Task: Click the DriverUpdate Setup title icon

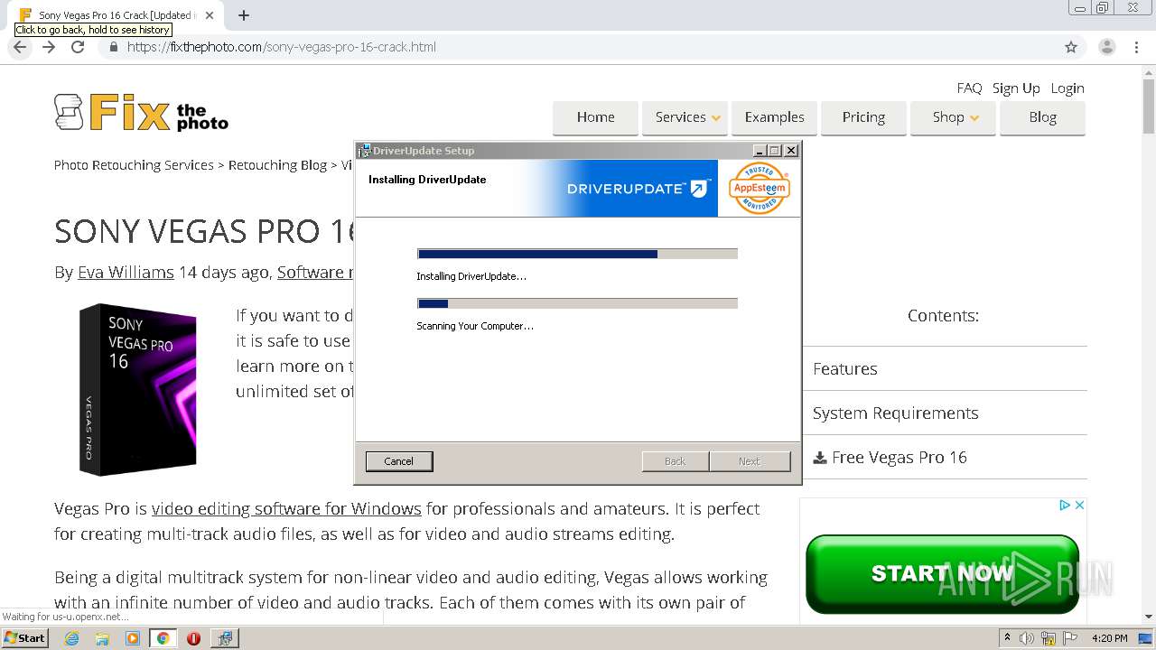Action: (x=365, y=151)
